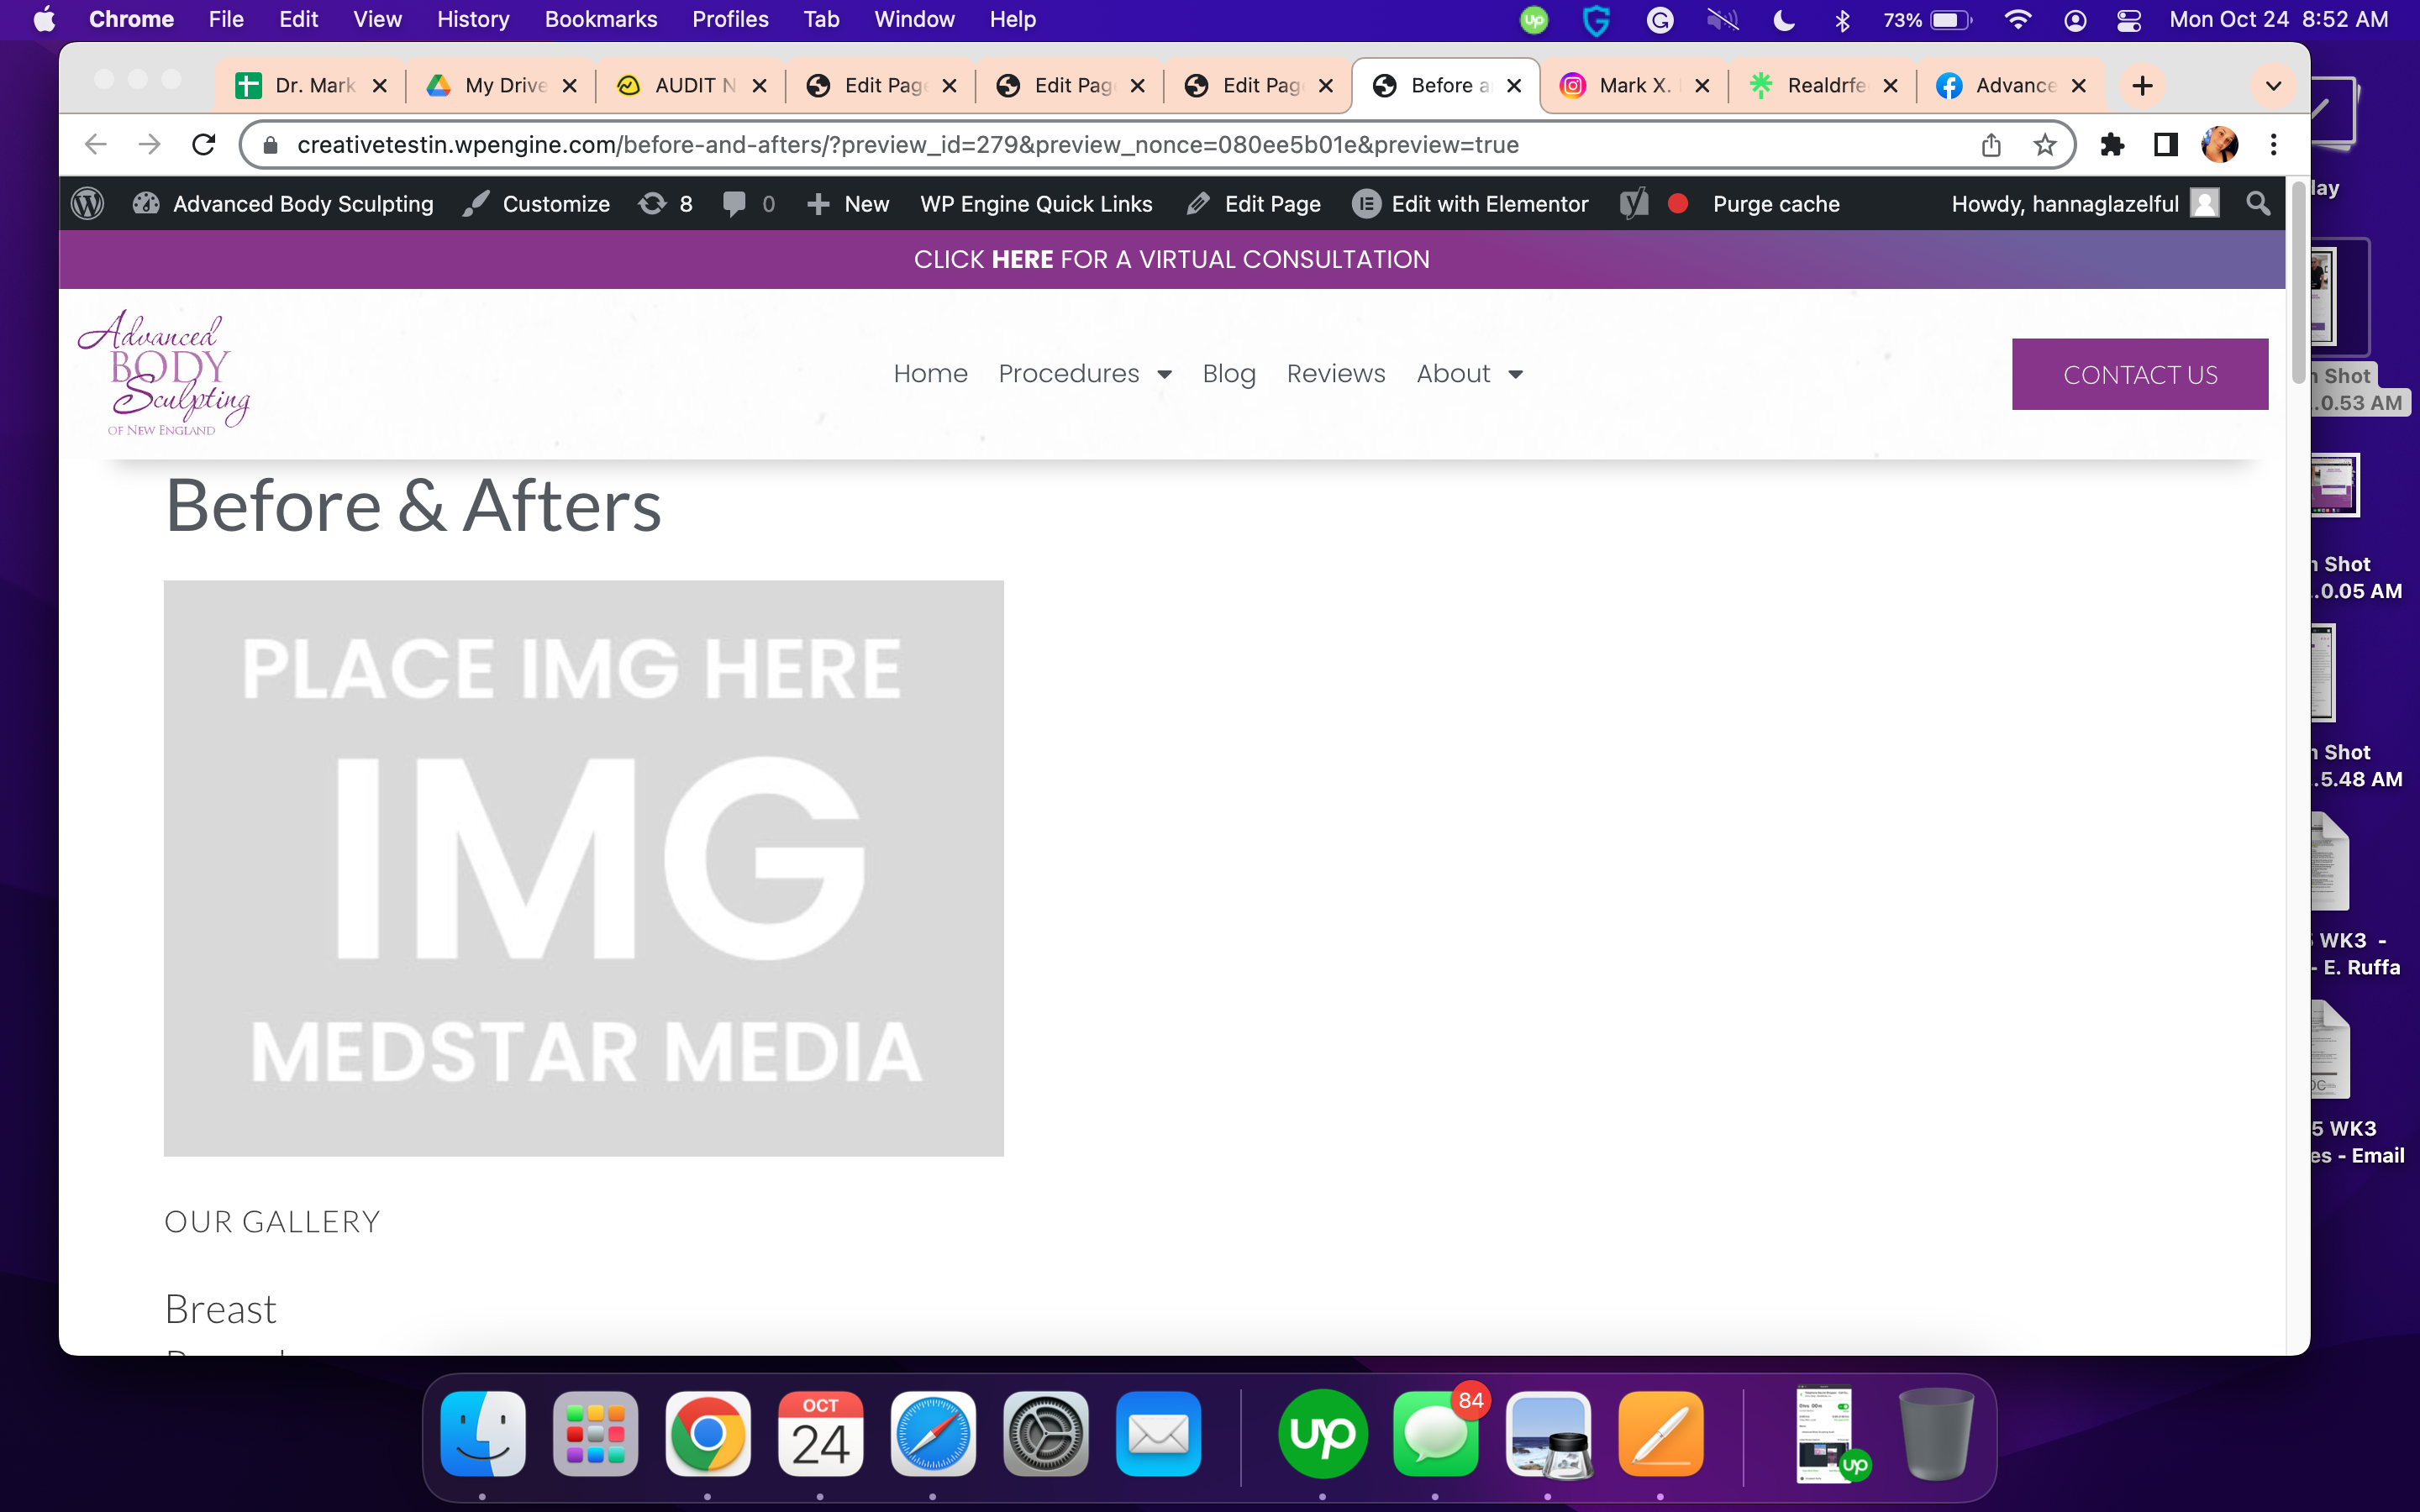
Task: Toggle Do Not Disturb moon in menu bar
Action: tap(1783, 20)
